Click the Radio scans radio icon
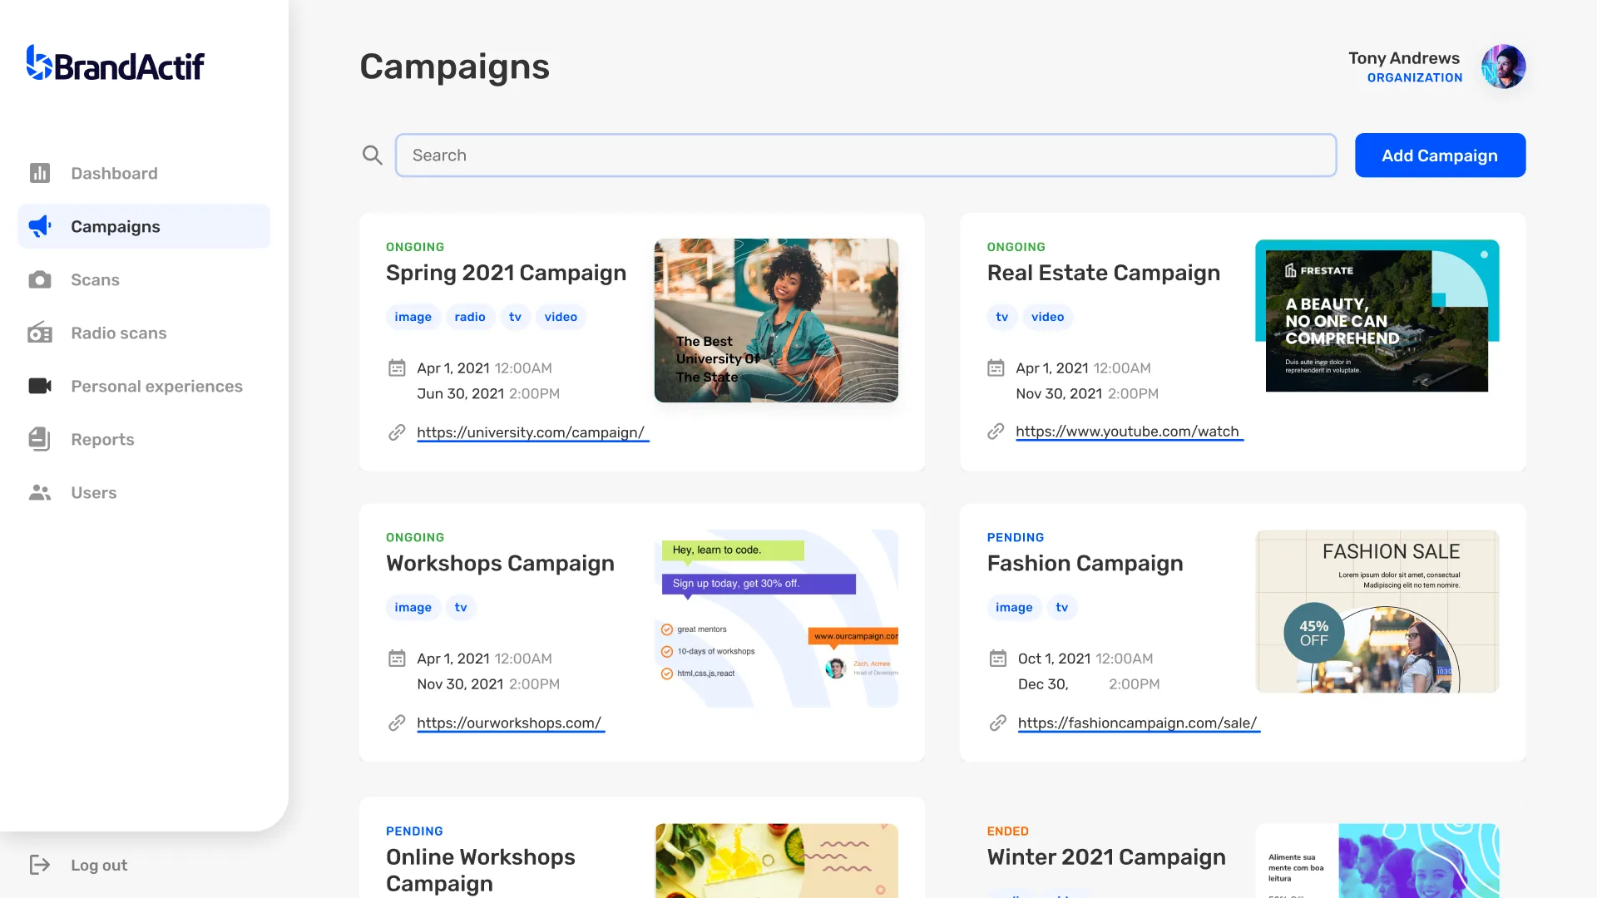This screenshot has height=898, width=1597. coord(40,333)
